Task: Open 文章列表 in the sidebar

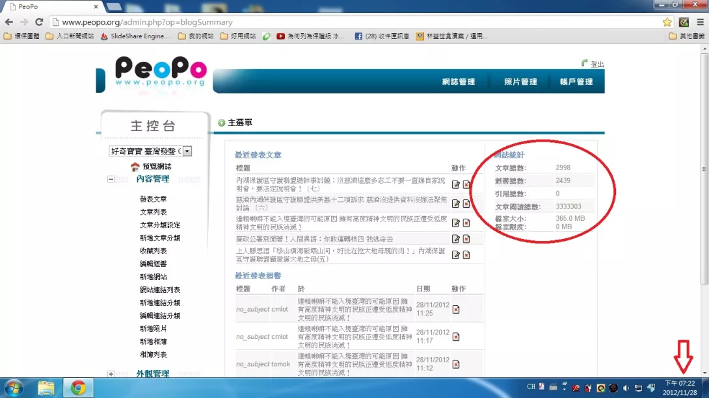Action: [x=154, y=212]
